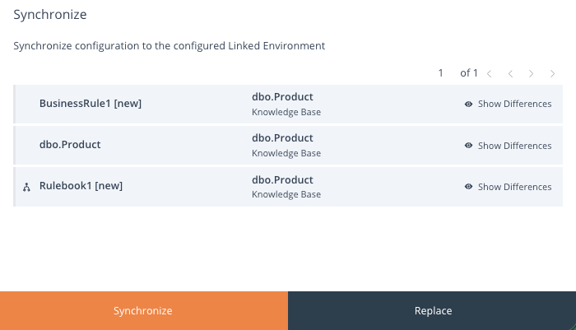
Task: Jump to the last page of results
Action: 552,74
